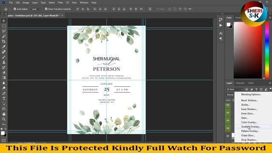Click the toolbar foreground color swatch
The image size is (272, 153).
tap(3, 133)
